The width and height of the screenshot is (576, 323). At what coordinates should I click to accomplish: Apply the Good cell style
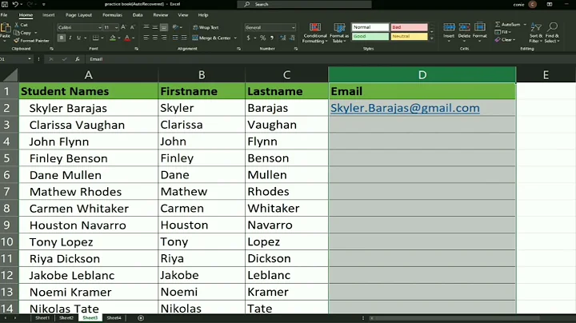point(370,36)
